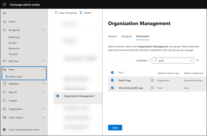Expand the Migration section chevron

click(x=44, y=83)
